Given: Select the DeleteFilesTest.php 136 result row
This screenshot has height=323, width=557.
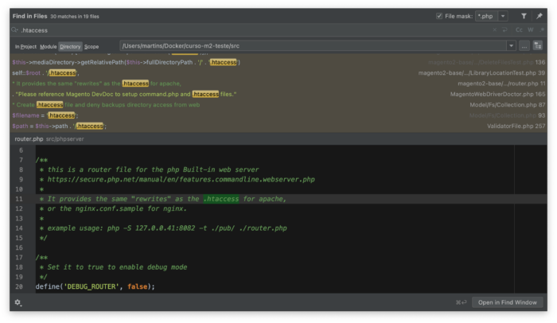Looking at the screenshot, I should coord(278,62).
